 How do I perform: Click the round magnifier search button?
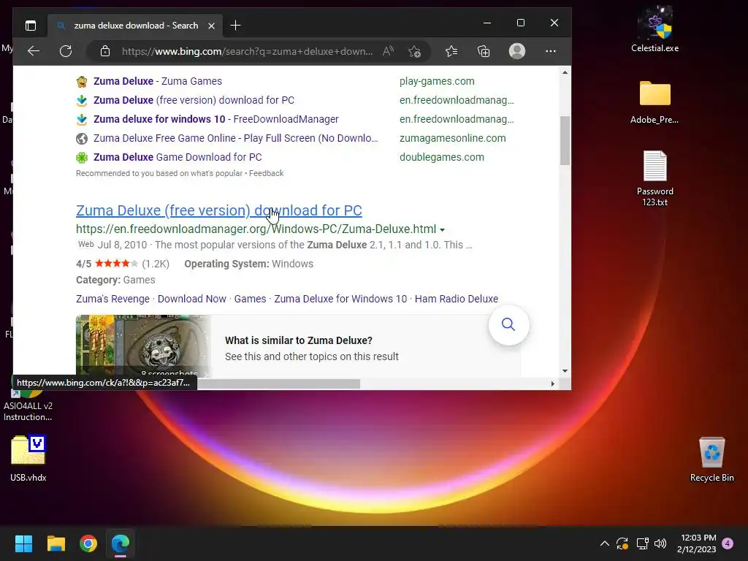(508, 325)
